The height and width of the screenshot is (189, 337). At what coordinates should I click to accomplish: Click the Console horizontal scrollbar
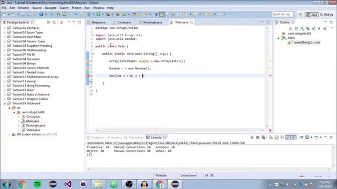[209, 169]
